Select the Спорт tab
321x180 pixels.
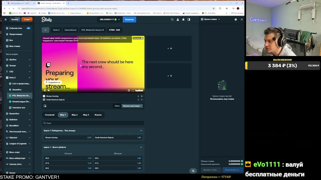pyautogui.click(x=27, y=19)
